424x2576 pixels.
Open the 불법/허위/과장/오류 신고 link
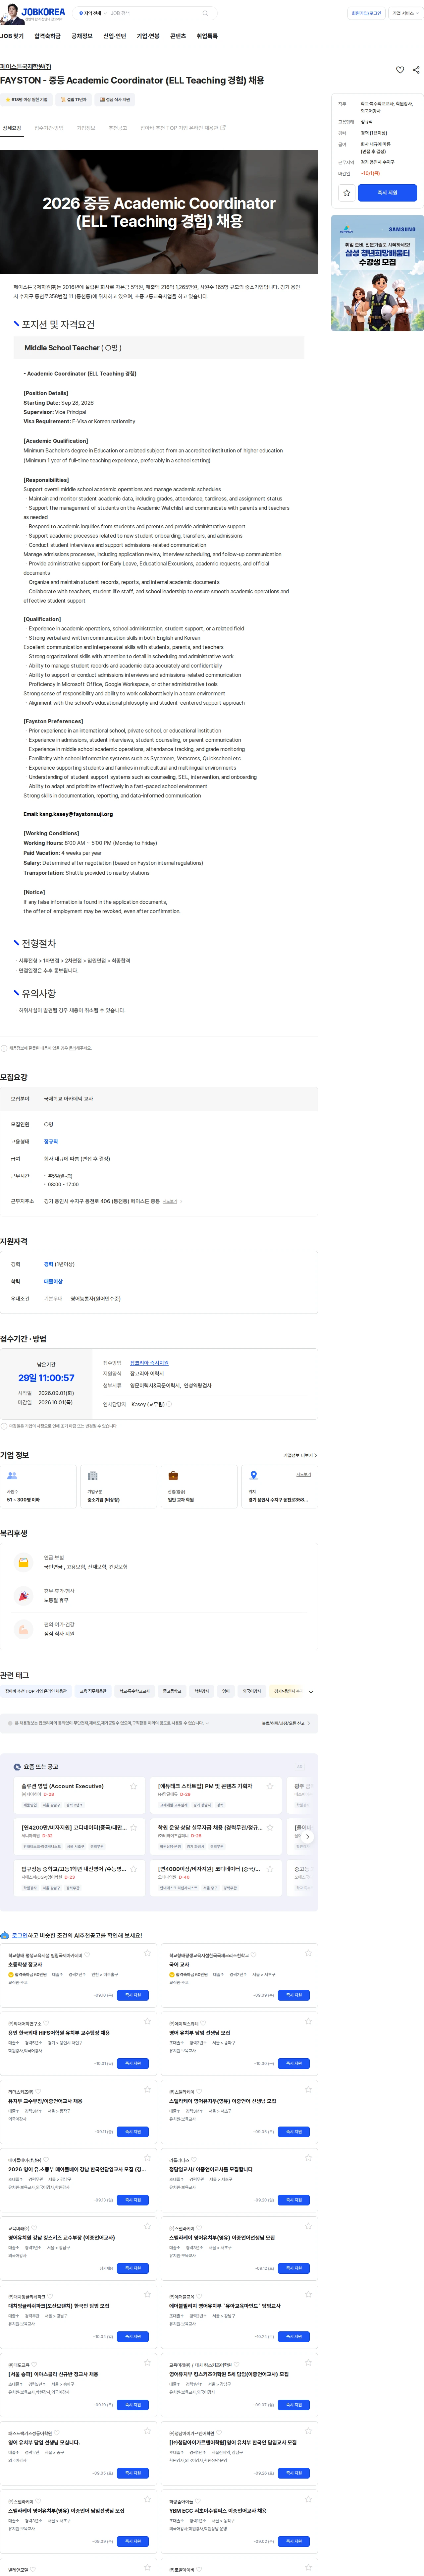click(x=286, y=1723)
